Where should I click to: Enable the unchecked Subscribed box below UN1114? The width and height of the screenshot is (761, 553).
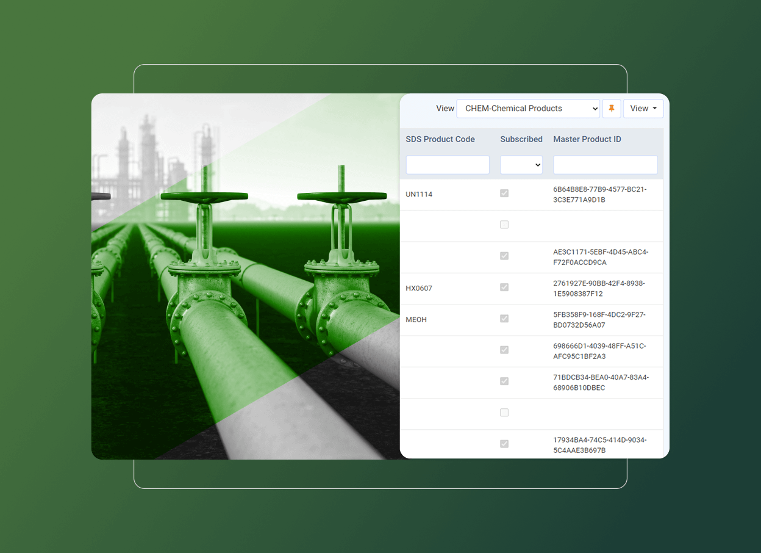[x=504, y=224]
